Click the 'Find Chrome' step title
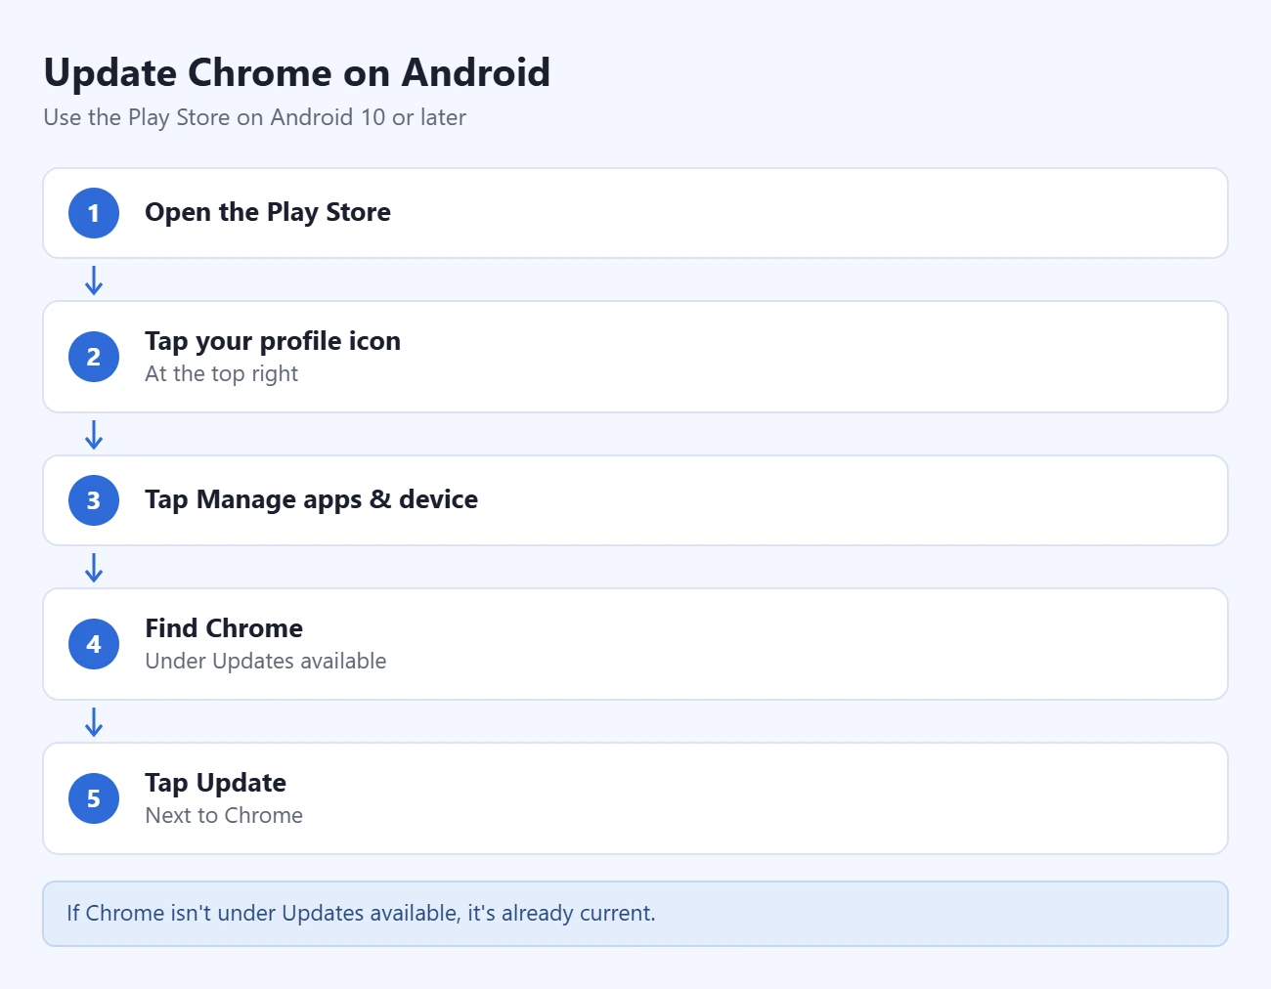Screen dimensions: 1271x989 [x=224, y=628]
